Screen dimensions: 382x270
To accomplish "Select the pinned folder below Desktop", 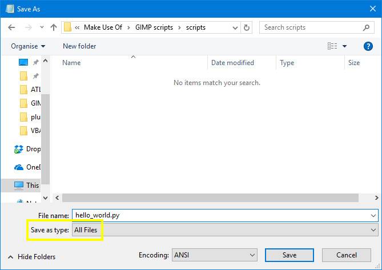I will (23, 76).
